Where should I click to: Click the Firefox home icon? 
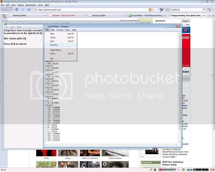(29, 9)
